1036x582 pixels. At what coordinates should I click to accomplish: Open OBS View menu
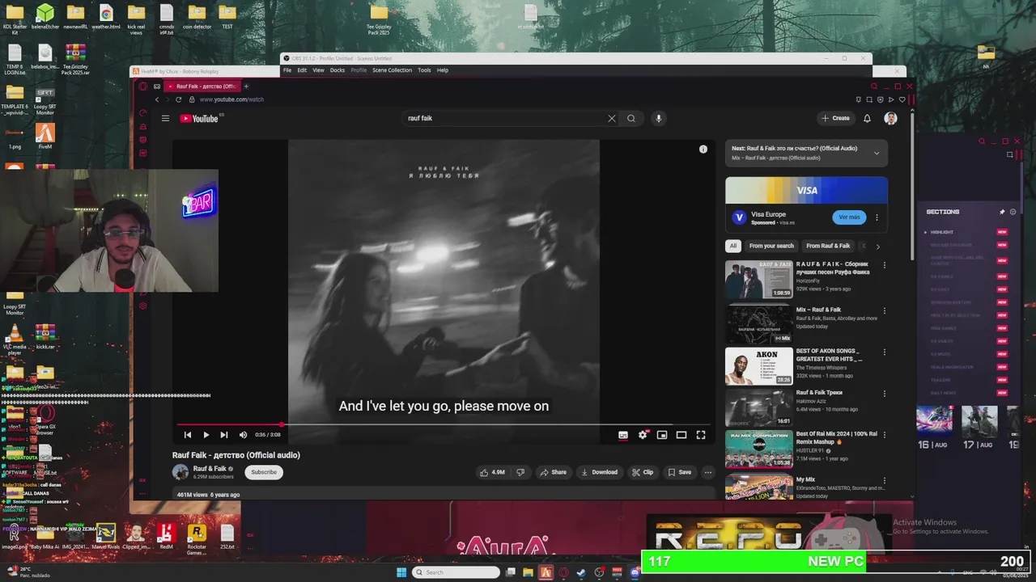[x=319, y=70]
